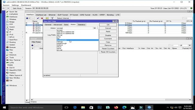The width and height of the screenshot is (195, 110).
Task: Switch to the Statistics tab in New NAT Rule
Action: (x=81, y=25)
